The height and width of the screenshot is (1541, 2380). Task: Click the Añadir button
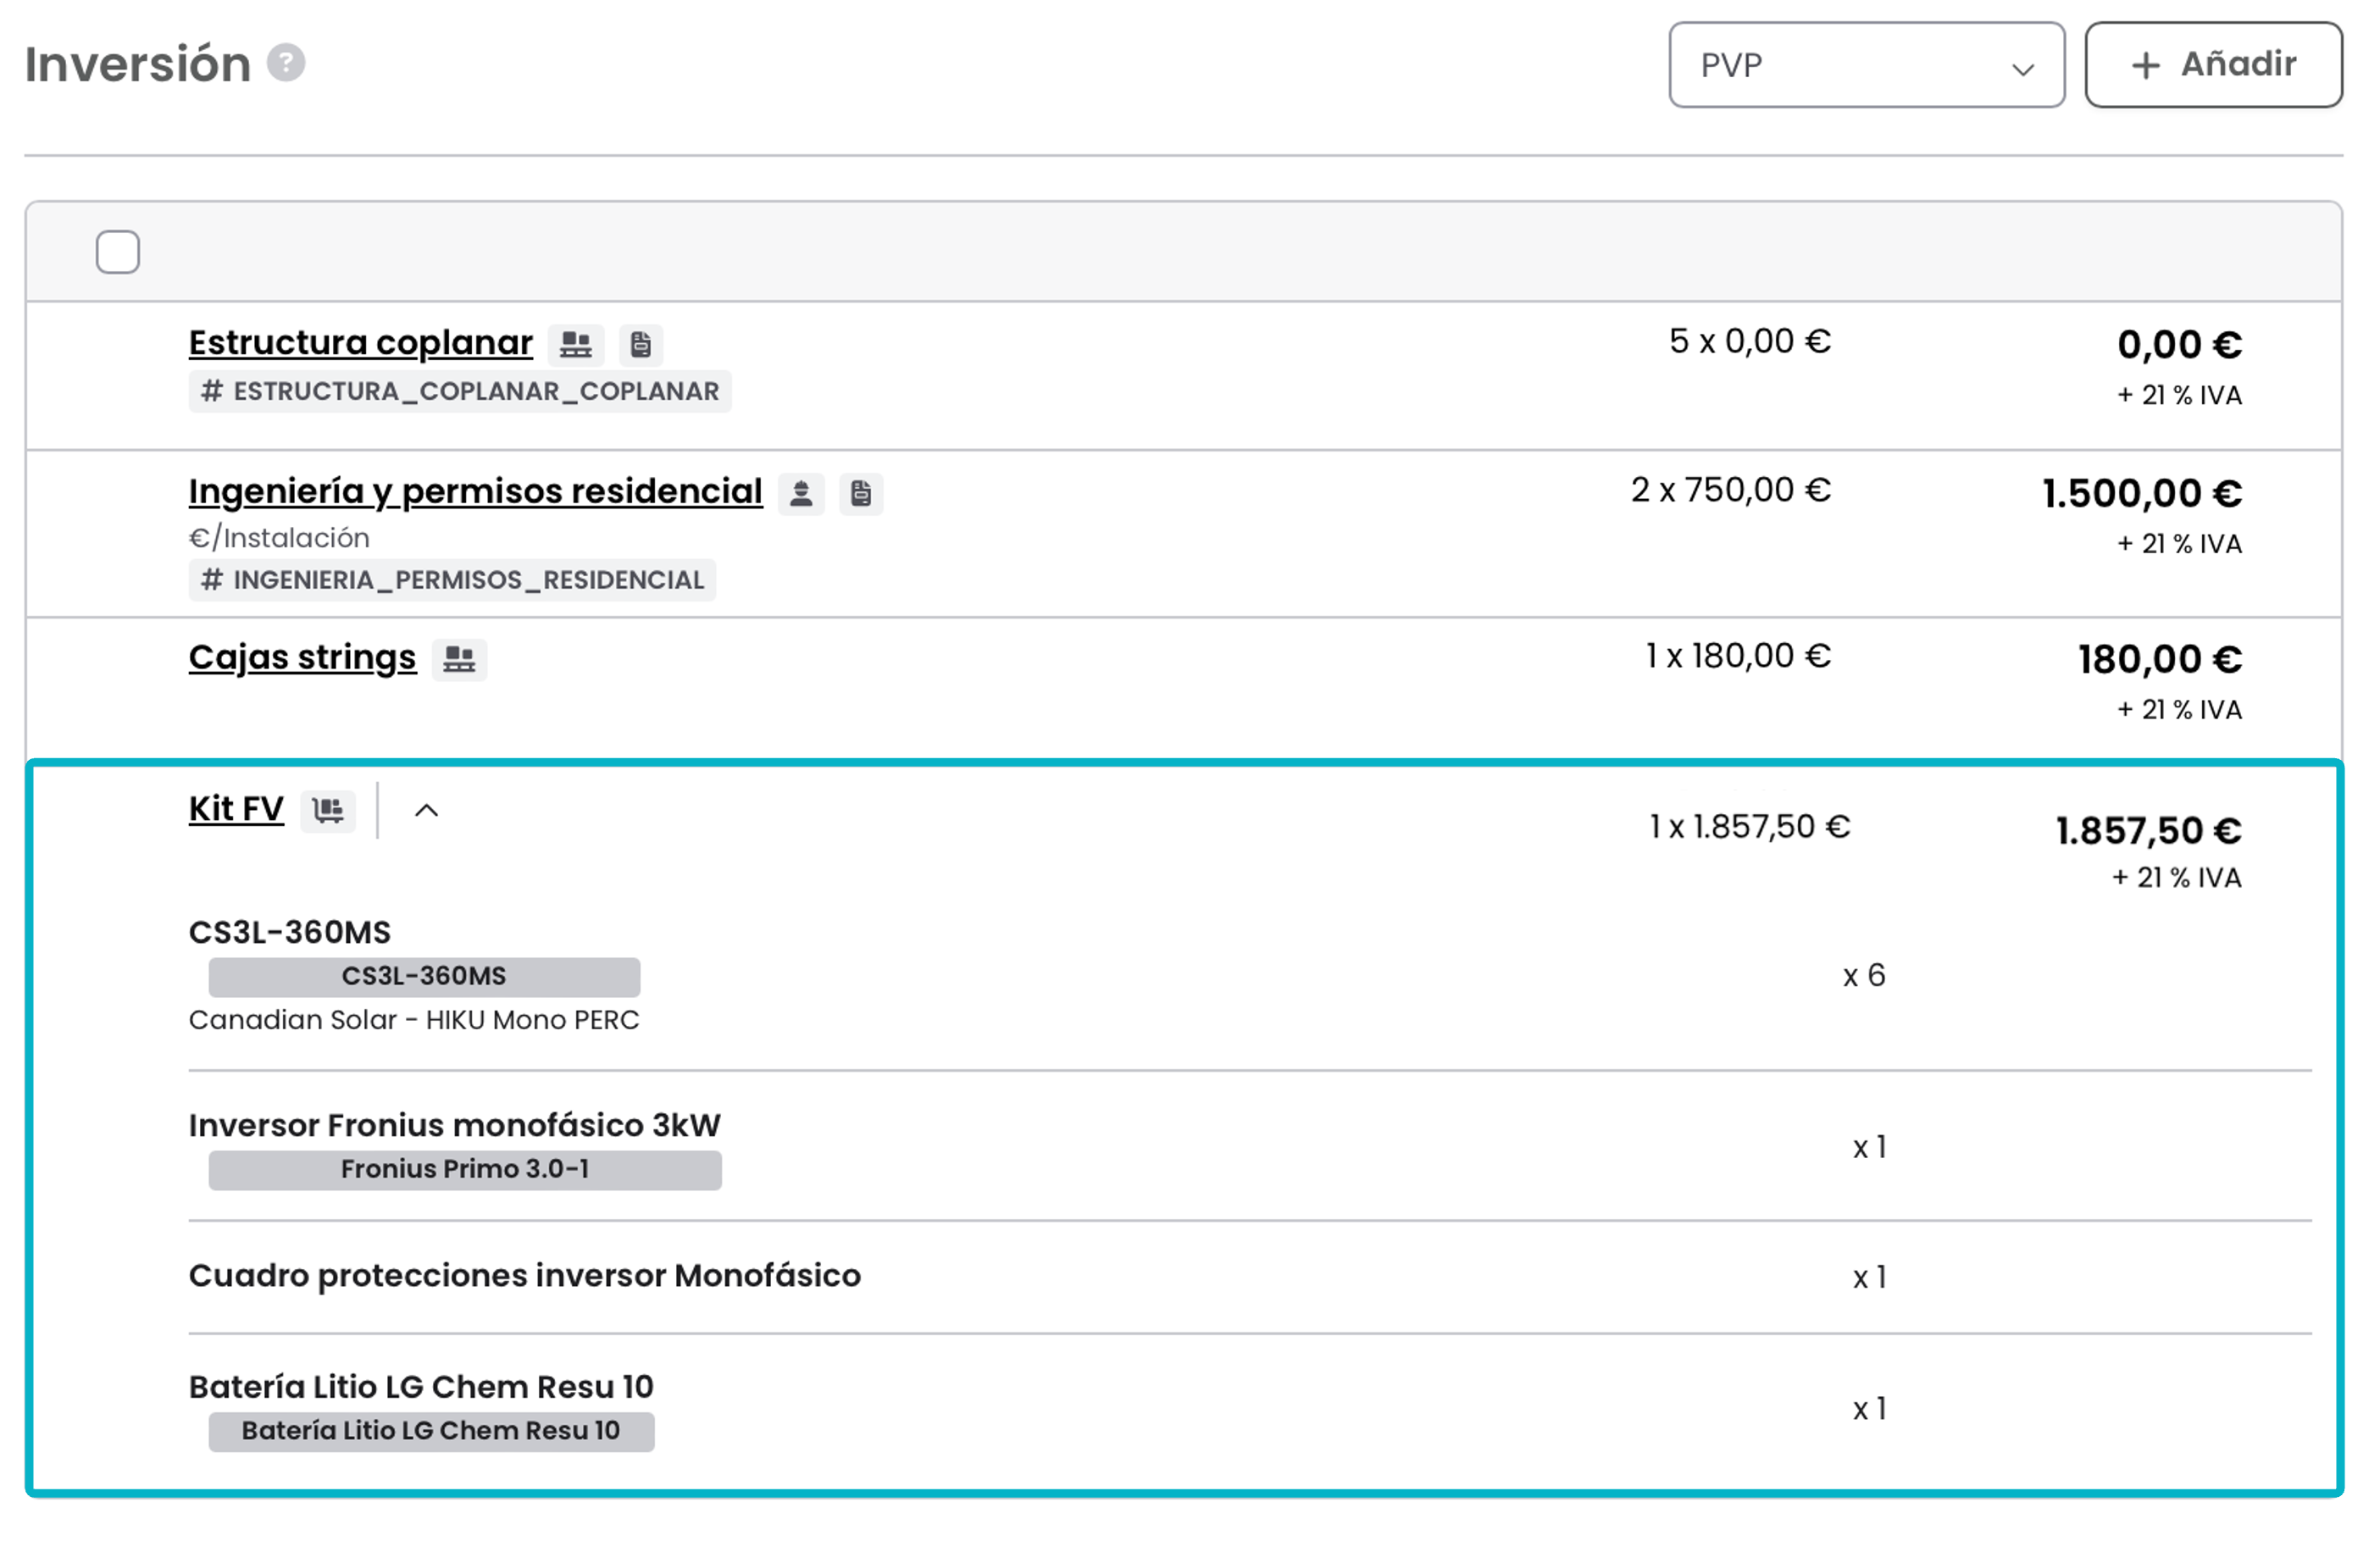[2213, 65]
